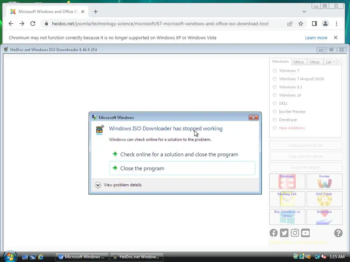Open the Twitter icon in ISO Downloader
This screenshot has height=262, width=350.
pyautogui.click(x=284, y=233)
